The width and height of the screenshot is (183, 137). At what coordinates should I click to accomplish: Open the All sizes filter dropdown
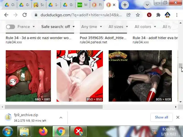click(x=118, y=27)
